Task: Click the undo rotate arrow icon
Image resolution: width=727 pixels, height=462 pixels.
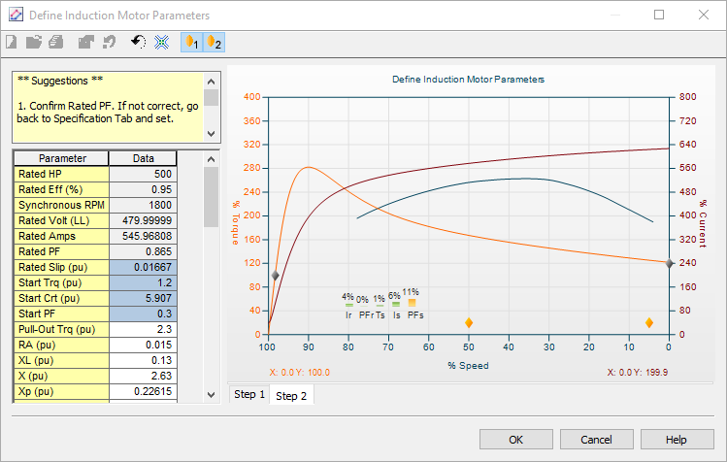Action: tap(139, 43)
